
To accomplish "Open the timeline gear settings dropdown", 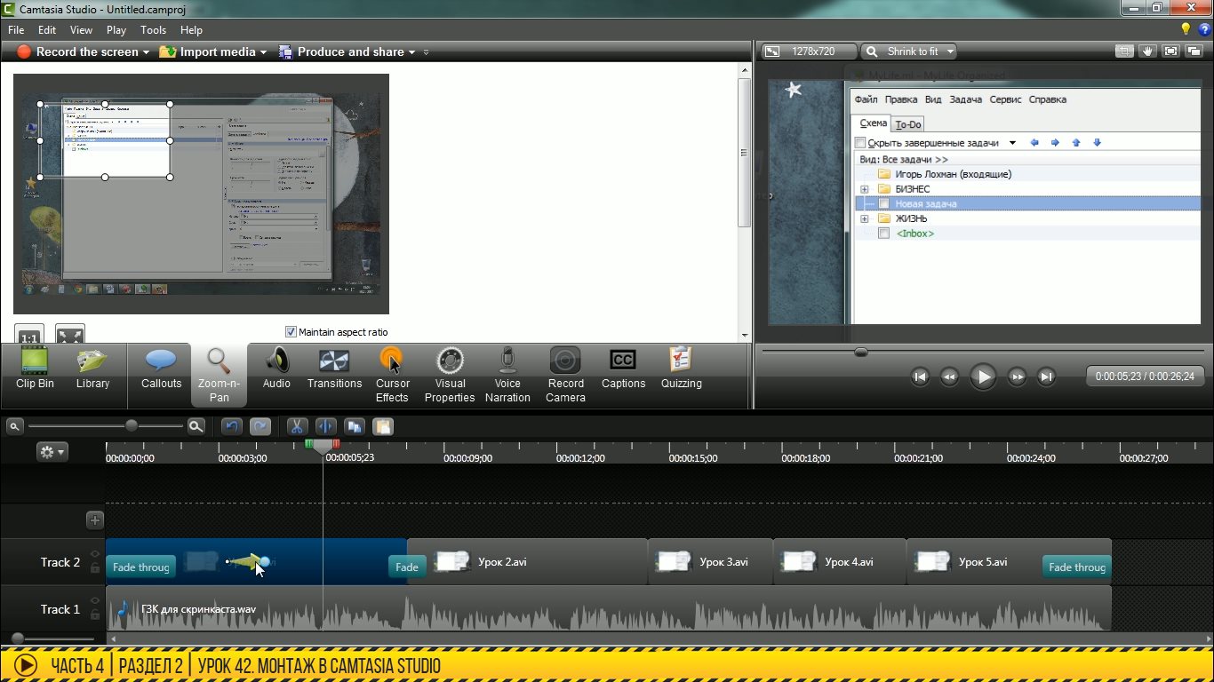I will (52, 452).
